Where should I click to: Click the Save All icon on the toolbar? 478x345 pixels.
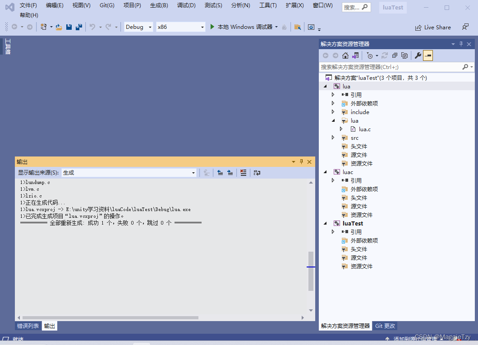pyautogui.click(x=78, y=27)
